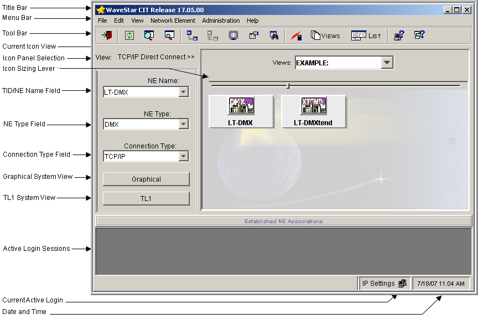The width and height of the screenshot is (478, 319).
Task: Open the View menu
Action: coord(137,20)
